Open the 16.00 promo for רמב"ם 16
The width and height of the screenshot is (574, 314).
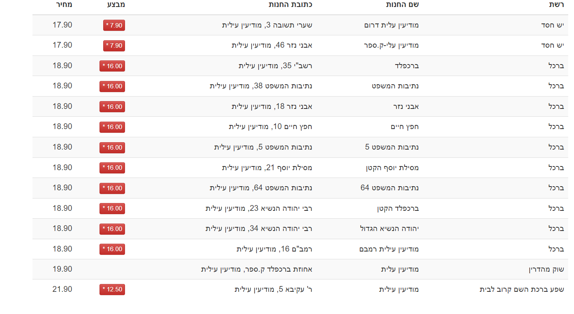pos(112,249)
